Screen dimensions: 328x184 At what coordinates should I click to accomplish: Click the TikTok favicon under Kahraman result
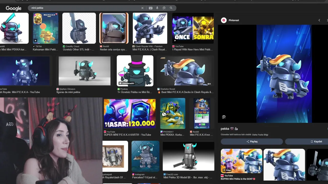[34, 47]
